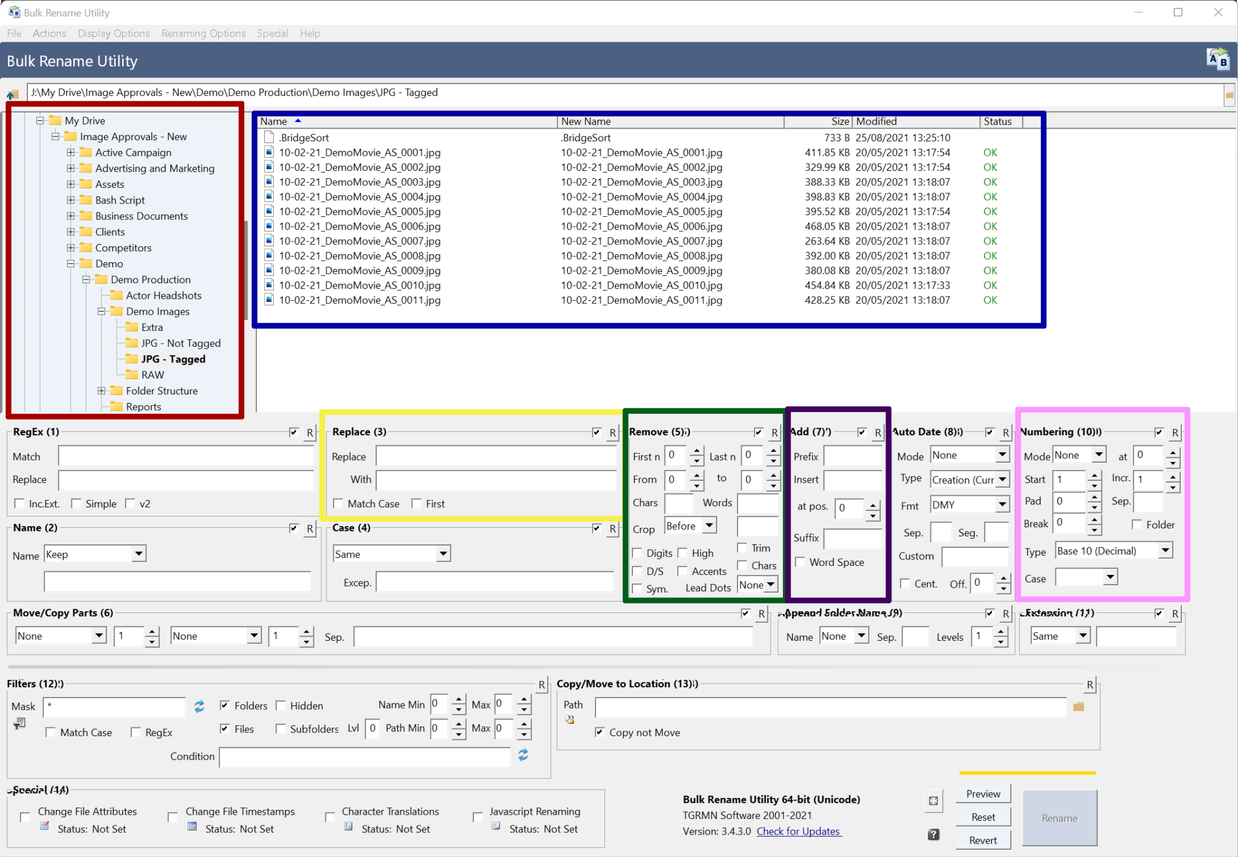This screenshot has width=1238, height=857.
Task: Click the R reset icon for the RegEx section
Action: 310,432
